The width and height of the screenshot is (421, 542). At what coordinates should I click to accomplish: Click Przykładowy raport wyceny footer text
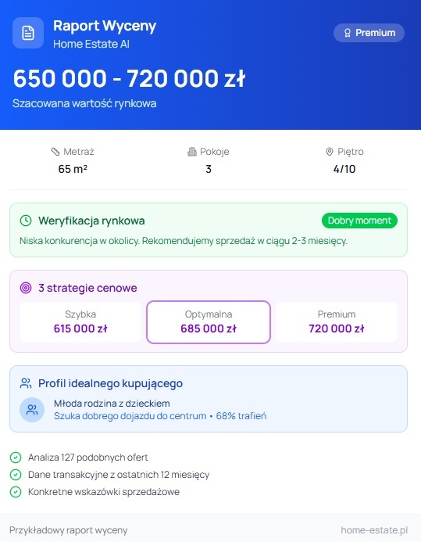pos(68,530)
